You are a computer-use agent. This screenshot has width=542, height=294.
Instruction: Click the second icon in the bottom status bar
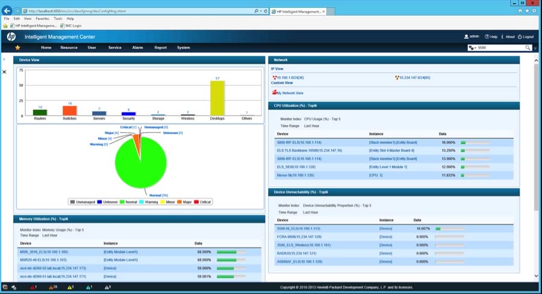click(x=14, y=287)
